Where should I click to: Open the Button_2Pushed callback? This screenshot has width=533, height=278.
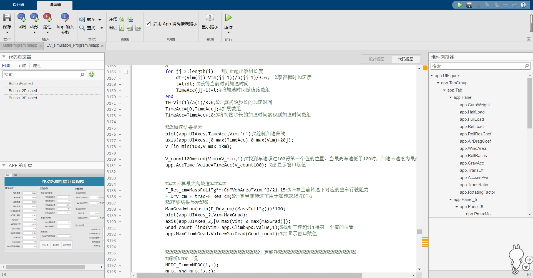[23, 91]
